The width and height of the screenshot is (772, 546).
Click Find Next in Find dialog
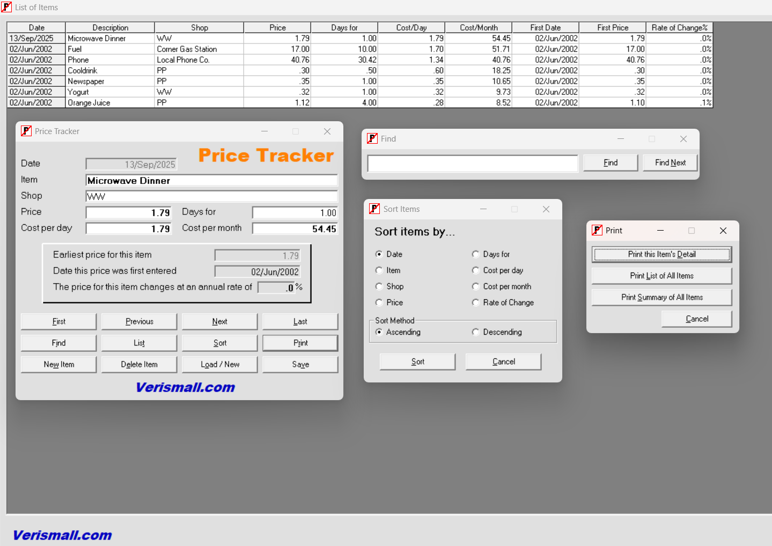(670, 163)
